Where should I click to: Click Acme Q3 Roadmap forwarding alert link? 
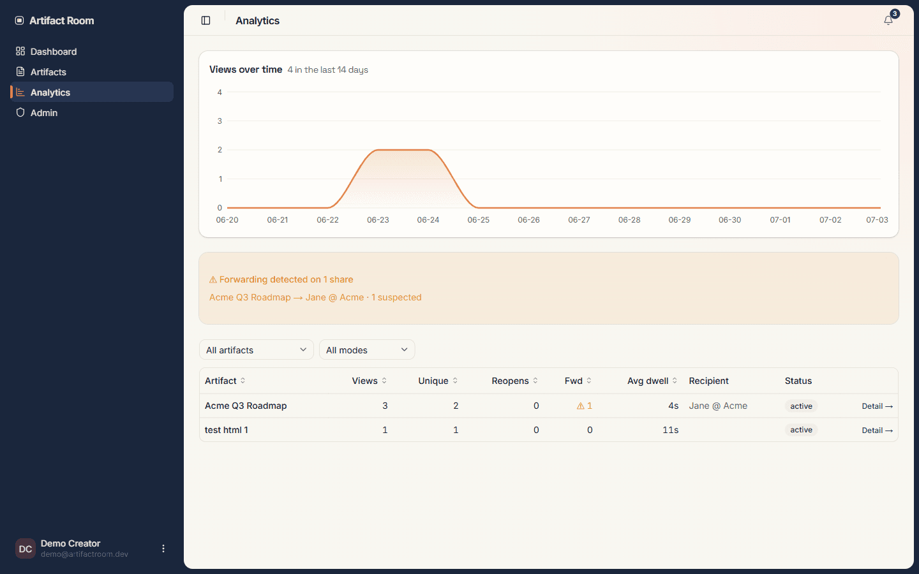tap(315, 297)
